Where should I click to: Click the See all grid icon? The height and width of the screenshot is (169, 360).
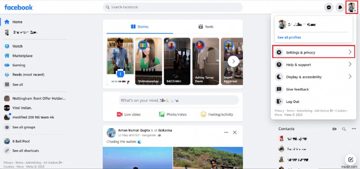7,84
